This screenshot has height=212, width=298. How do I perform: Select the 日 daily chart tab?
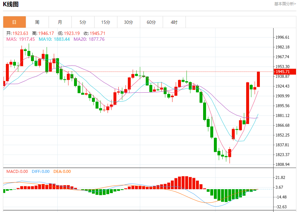click(x=14, y=22)
